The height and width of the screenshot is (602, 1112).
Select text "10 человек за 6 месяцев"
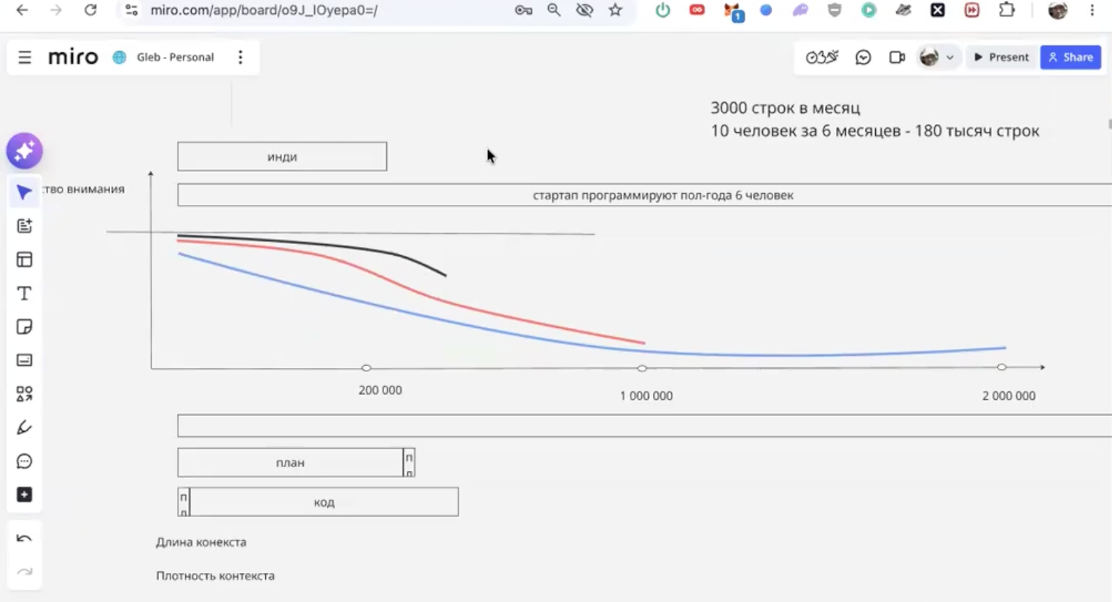pyautogui.click(x=806, y=131)
